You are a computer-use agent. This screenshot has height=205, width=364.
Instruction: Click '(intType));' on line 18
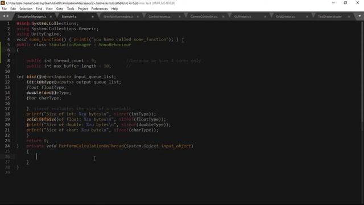143,114
